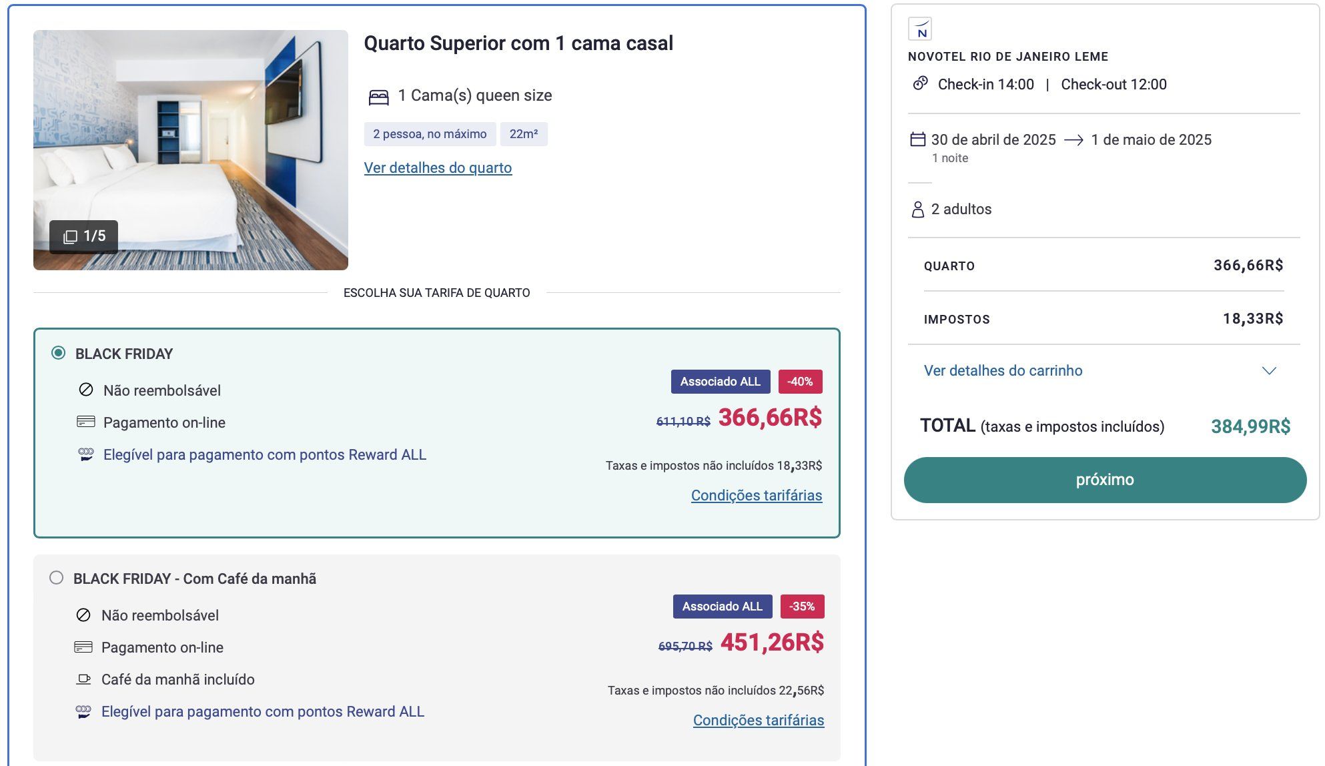This screenshot has width=1325, height=766.
Task: Expand the cart details chevron
Action: point(1269,371)
